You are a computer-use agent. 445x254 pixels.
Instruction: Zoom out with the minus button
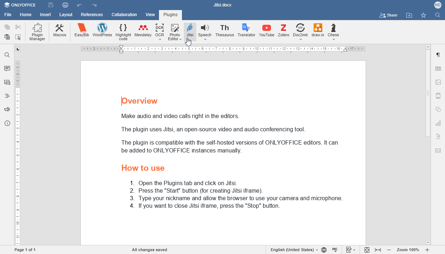point(389,250)
